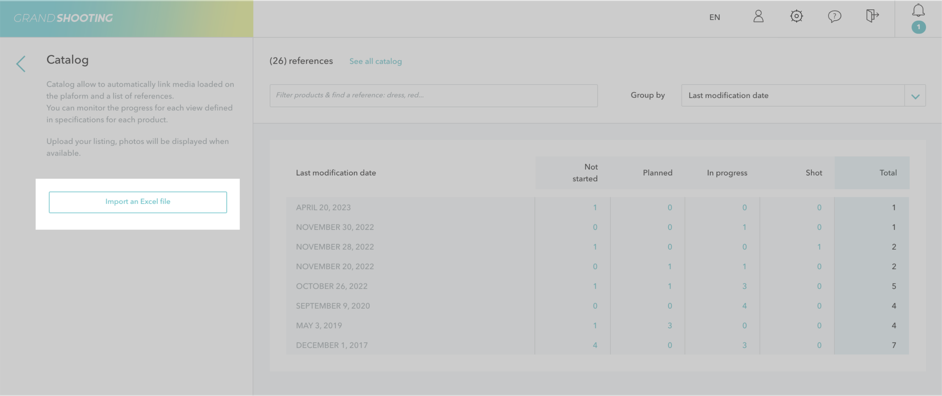Open notifications bell icon
942x396 pixels.
[918, 11]
